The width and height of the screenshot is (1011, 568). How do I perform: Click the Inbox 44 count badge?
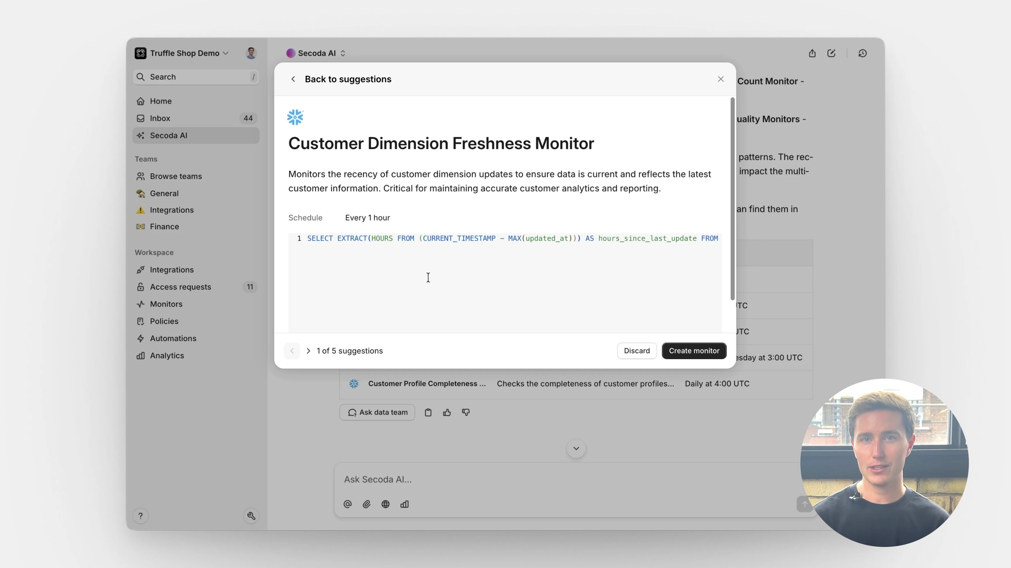pyautogui.click(x=248, y=118)
